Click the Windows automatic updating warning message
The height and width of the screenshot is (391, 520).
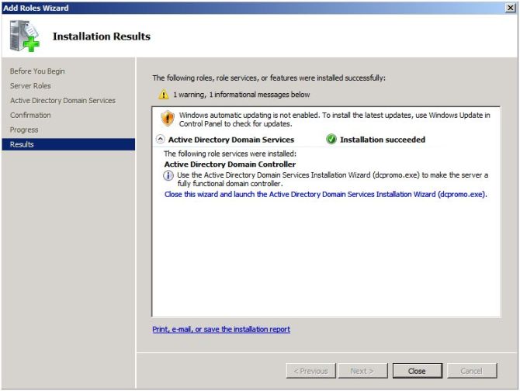[335, 119]
